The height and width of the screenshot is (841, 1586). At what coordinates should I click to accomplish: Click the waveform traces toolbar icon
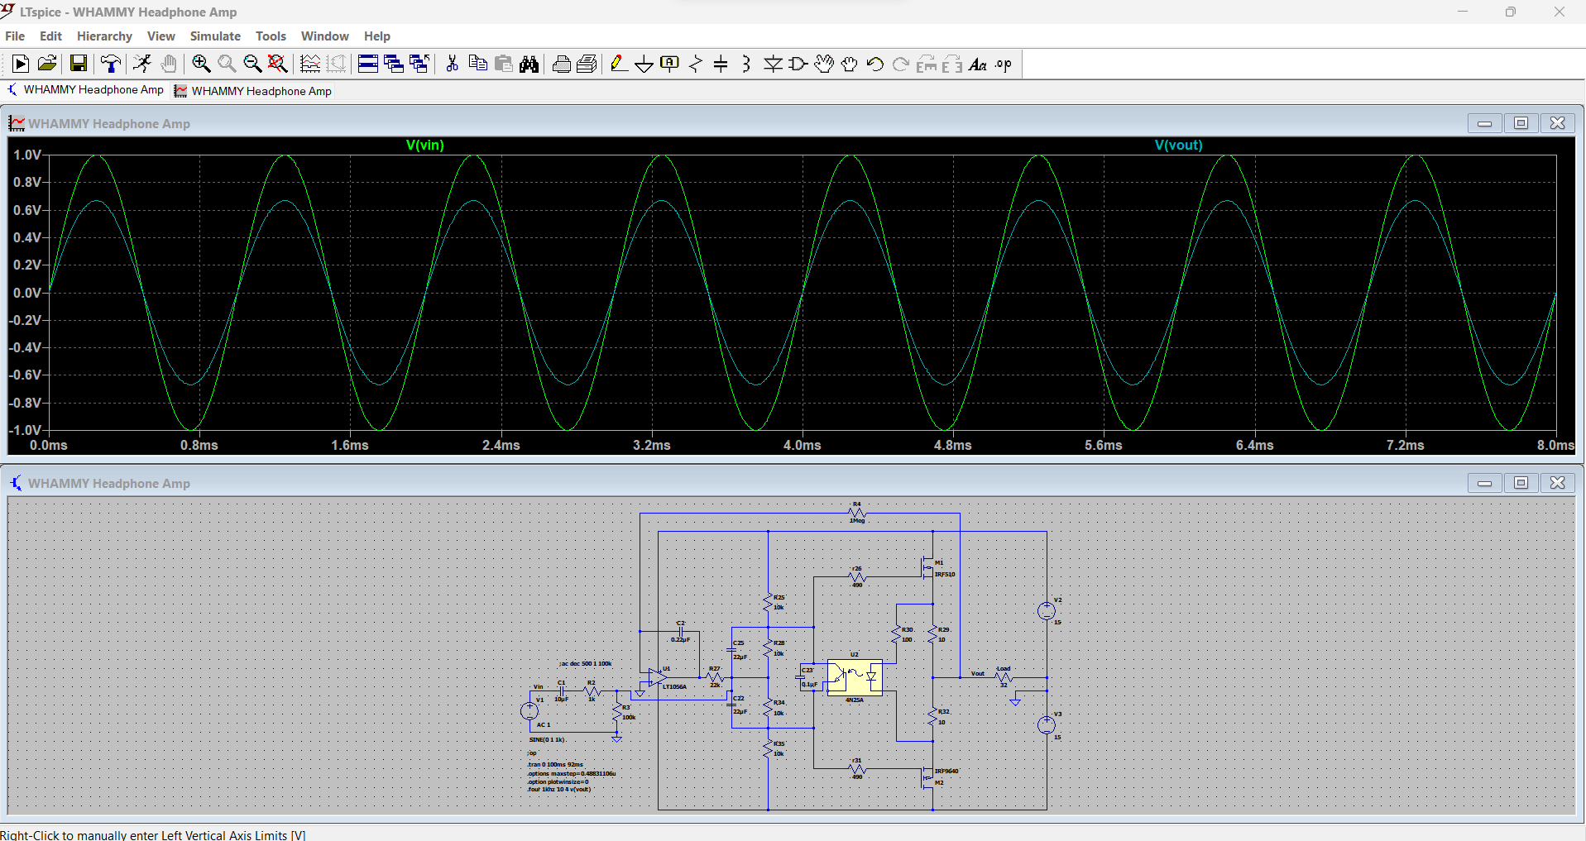[310, 64]
